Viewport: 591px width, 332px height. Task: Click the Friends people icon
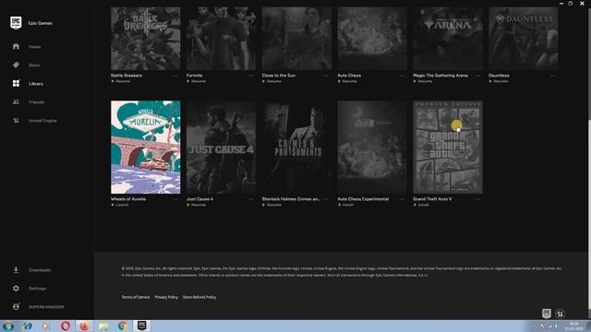pyautogui.click(x=16, y=101)
